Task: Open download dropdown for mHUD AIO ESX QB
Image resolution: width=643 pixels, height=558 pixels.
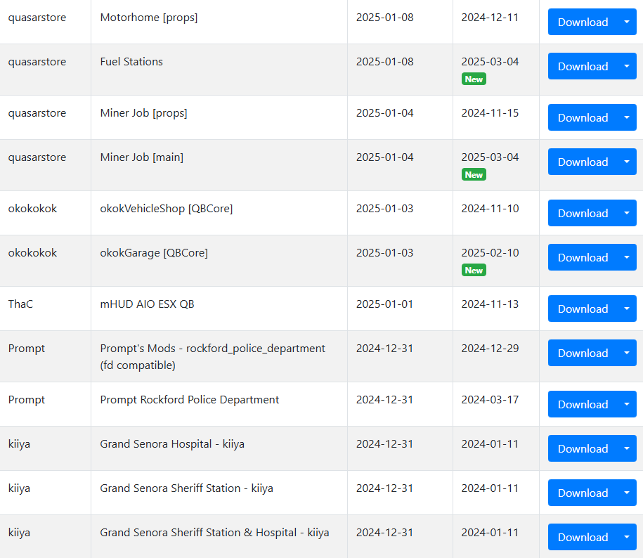Action: click(x=627, y=309)
